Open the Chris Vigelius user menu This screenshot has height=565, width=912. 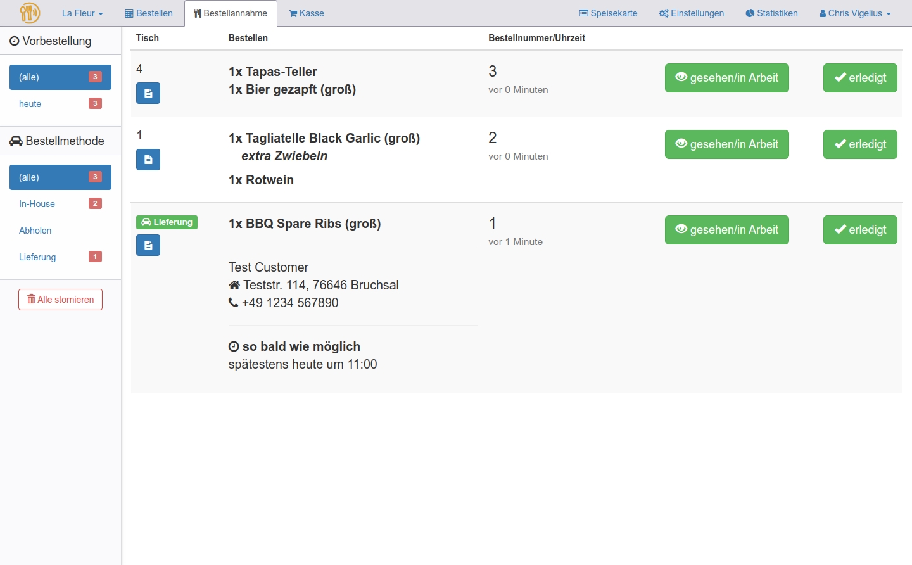(854, 13)
